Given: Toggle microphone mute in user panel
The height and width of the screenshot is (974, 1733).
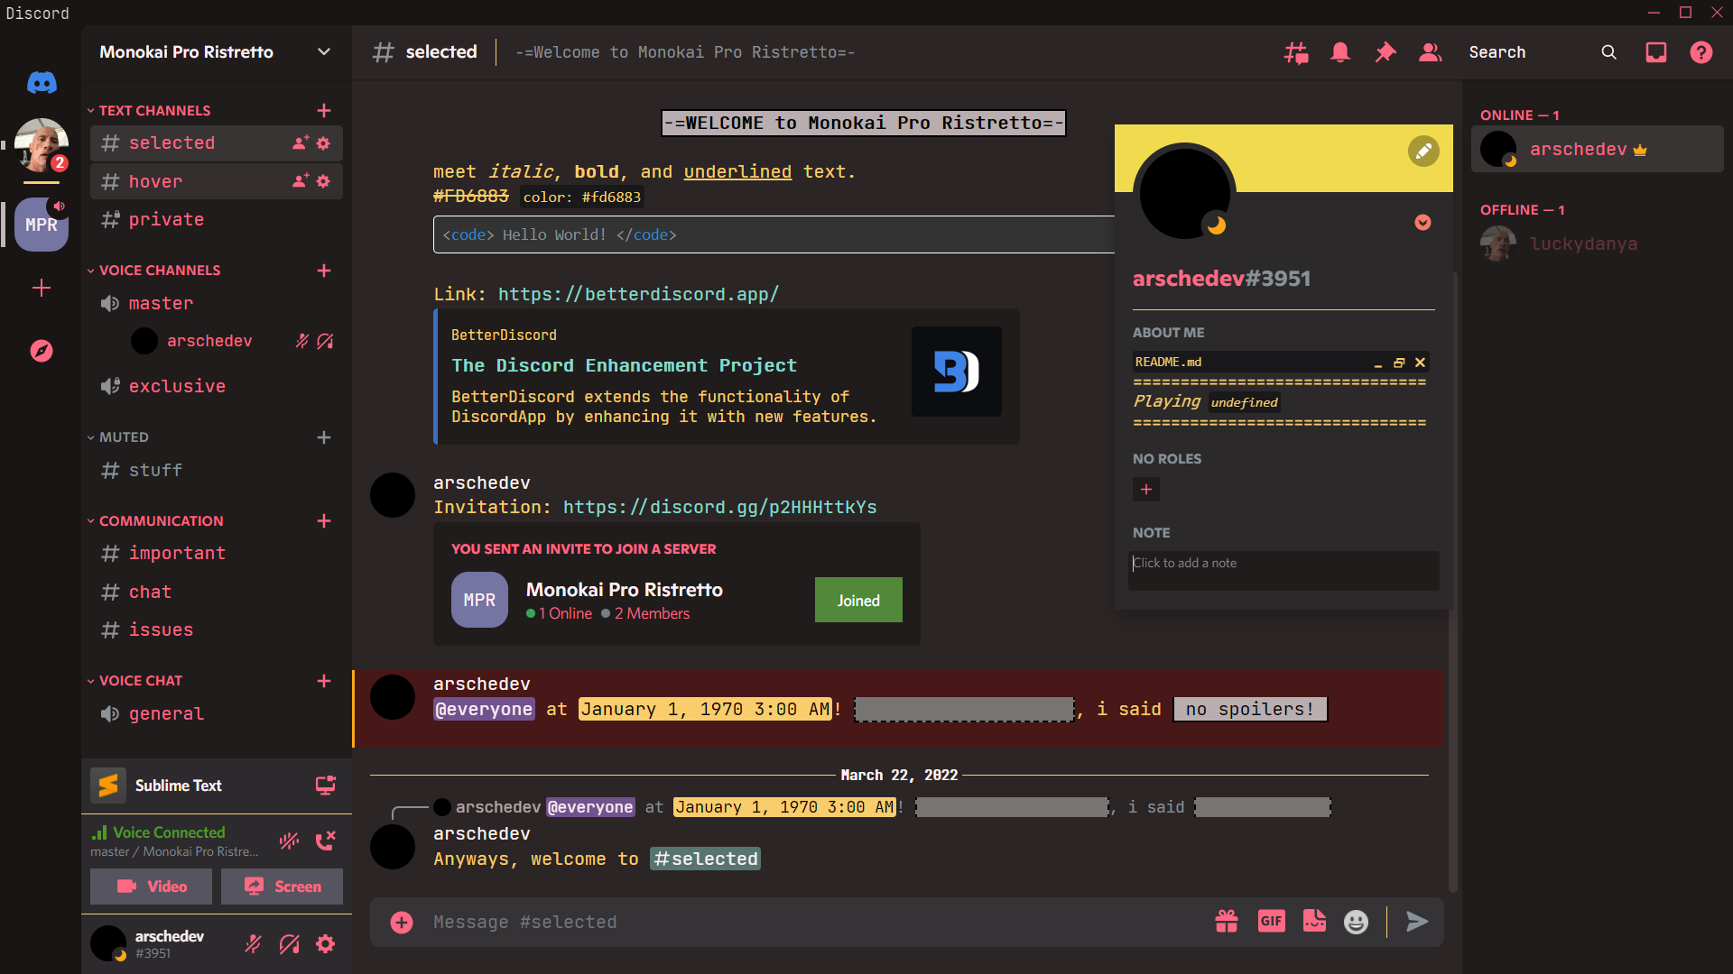Looking at the screenshot, I should click(254, 943).
